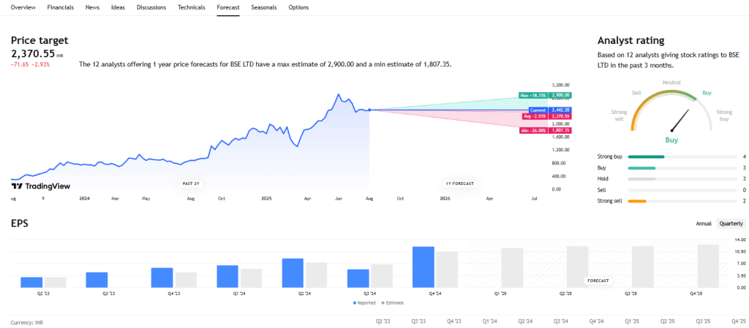Click the Estimate legend item
Viewport: 749px width, 328px height.
coord(393,302)
